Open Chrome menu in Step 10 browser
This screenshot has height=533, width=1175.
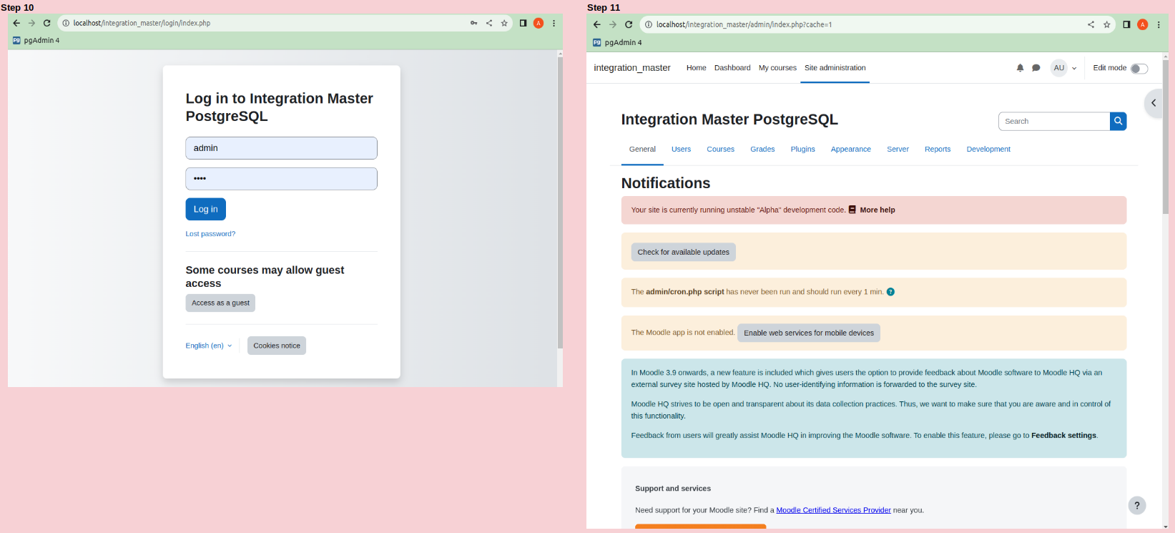click(554, 23)
